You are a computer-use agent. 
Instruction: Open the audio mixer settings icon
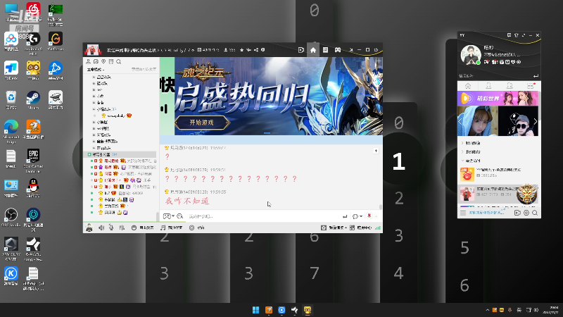pyautogui.click(x=122, y=228)
